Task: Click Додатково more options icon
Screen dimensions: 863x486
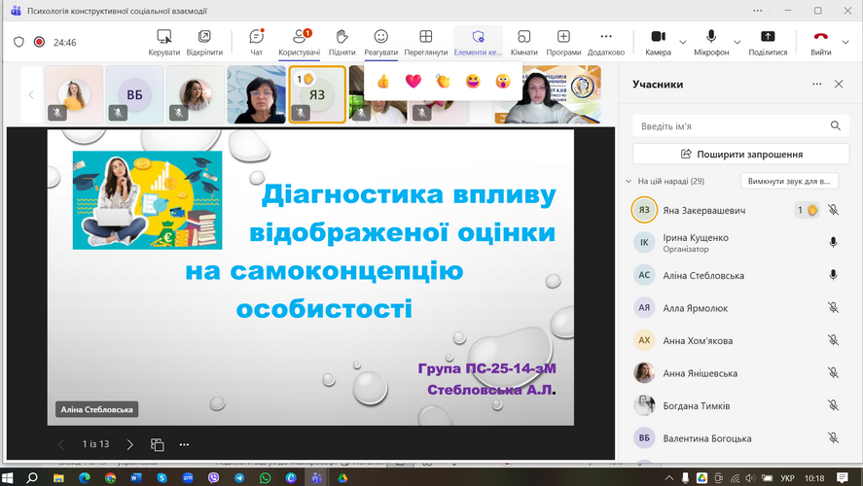Action: coord(606,42)
